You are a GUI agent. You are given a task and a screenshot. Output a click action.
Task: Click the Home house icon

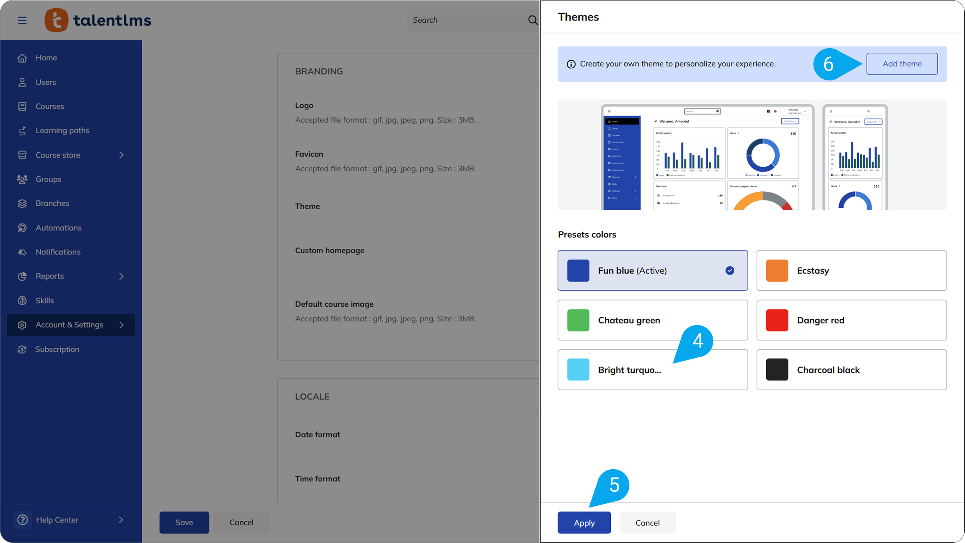(22, 58)
